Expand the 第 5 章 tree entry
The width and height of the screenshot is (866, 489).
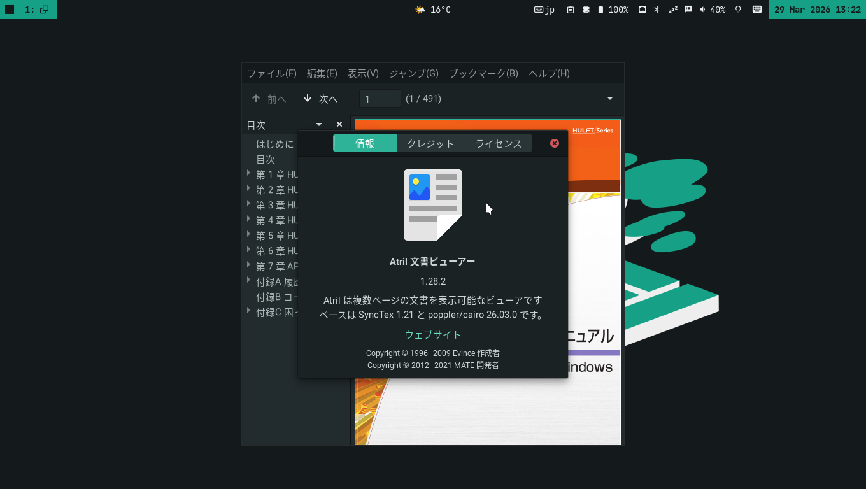click(248, 234)
